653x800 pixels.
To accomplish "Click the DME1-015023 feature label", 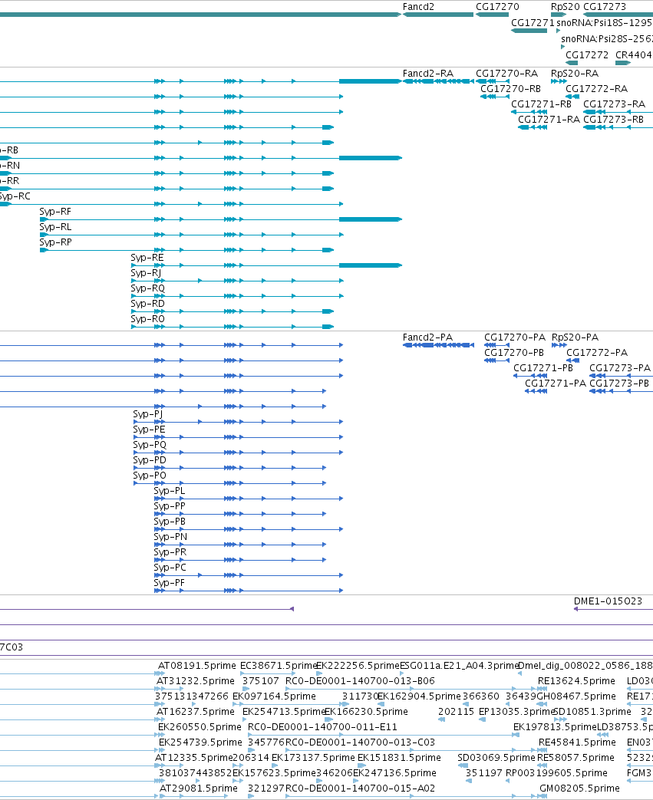I will [608, 601].
